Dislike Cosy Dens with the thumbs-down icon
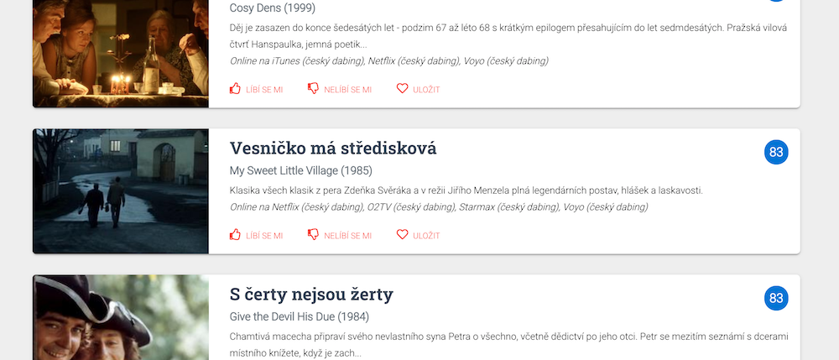This screenshot has width=839, height=360. (x=313, y=89)
